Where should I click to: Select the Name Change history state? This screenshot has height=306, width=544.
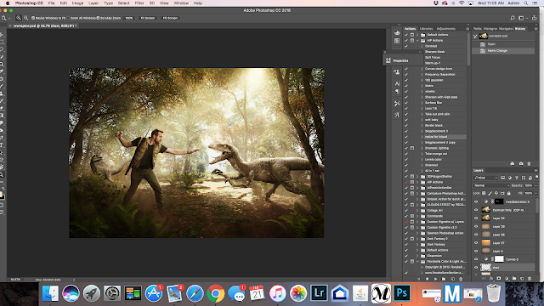pos(504,51)
